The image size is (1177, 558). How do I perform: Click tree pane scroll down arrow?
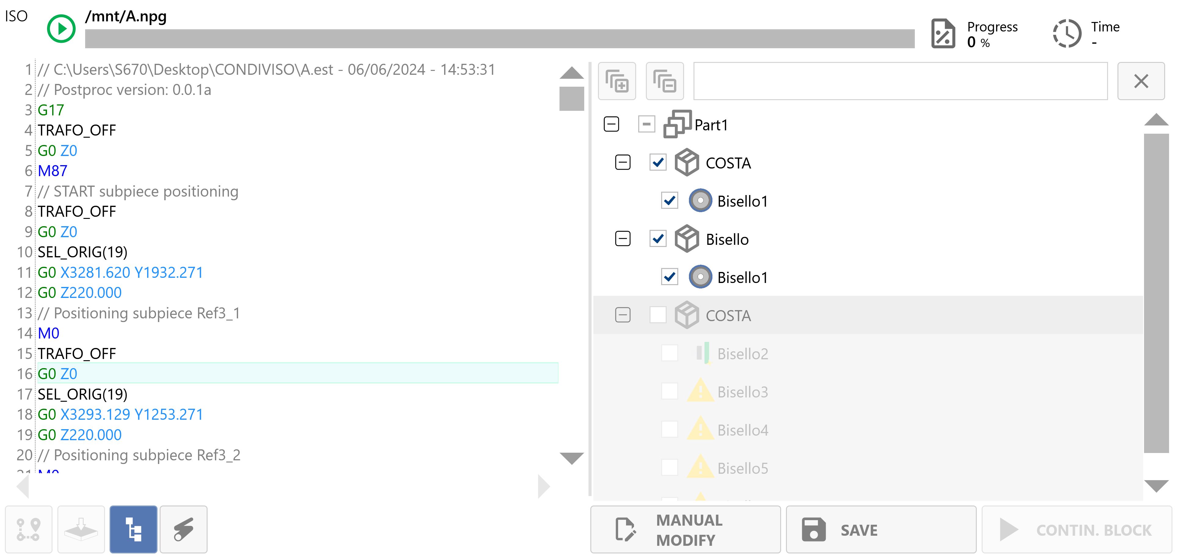[x=1157, y=486]
